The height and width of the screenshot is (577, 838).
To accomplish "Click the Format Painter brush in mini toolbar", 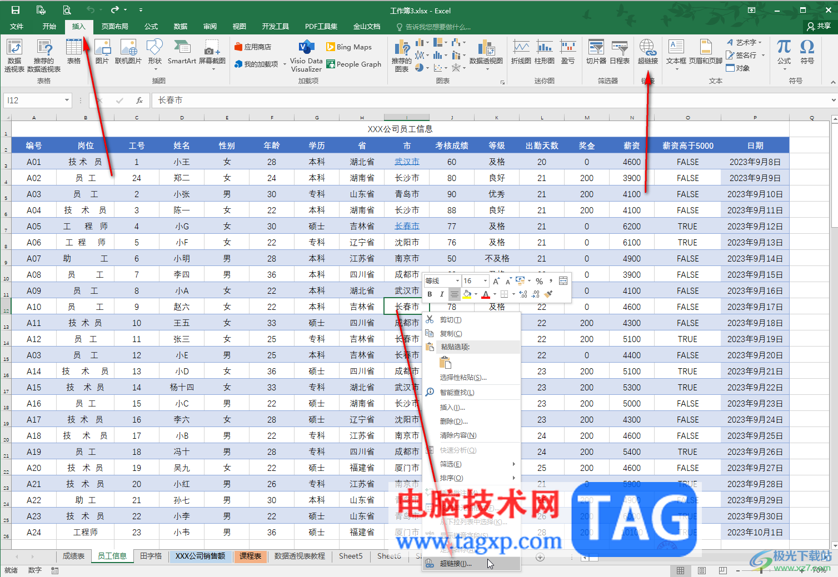I will coord(549,294).
